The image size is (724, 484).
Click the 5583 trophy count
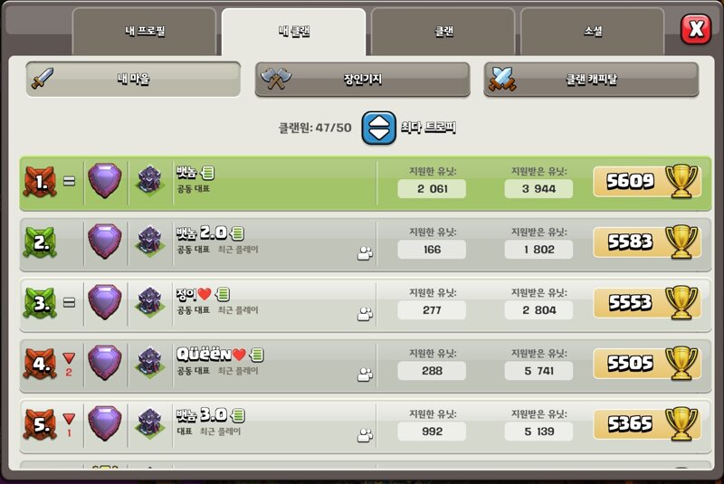tap(630, 242)
